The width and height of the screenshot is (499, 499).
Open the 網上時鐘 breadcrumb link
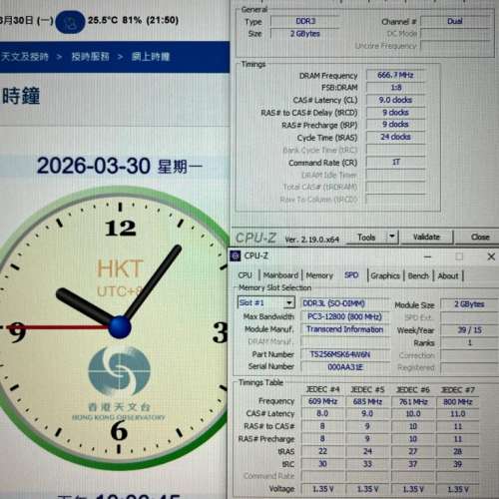(151, 57)
